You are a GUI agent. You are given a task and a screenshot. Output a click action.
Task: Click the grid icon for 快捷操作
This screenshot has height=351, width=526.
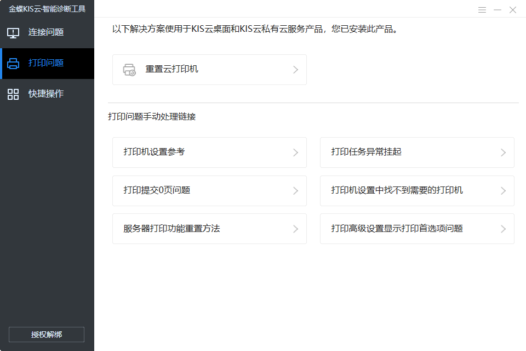tap(13, 94)
